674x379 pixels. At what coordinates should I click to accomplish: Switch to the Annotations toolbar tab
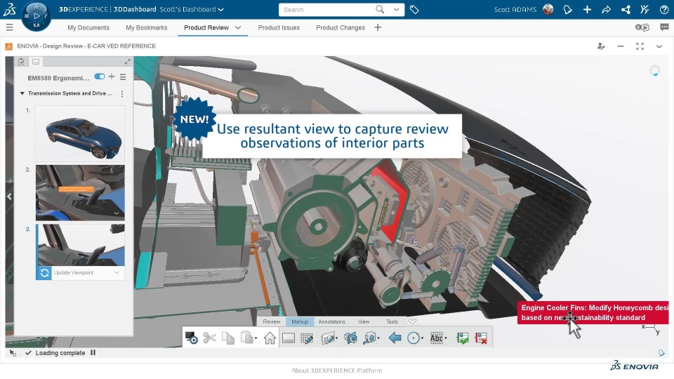pos(331,321)
